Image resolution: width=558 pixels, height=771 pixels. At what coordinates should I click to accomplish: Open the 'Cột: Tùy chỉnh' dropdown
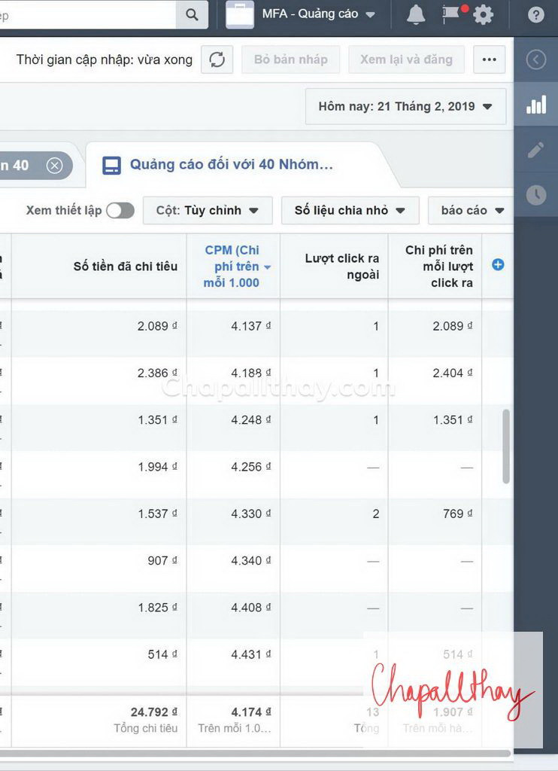pos(208,211)
